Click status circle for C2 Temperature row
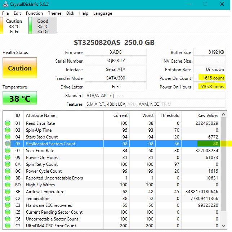 [x=8, y=198]
